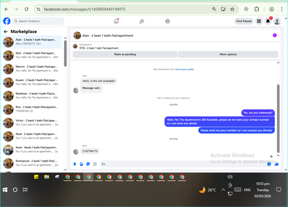Click the conversation list scrollbar thumb
The image size is (288, 207).
tap(65, 53)
